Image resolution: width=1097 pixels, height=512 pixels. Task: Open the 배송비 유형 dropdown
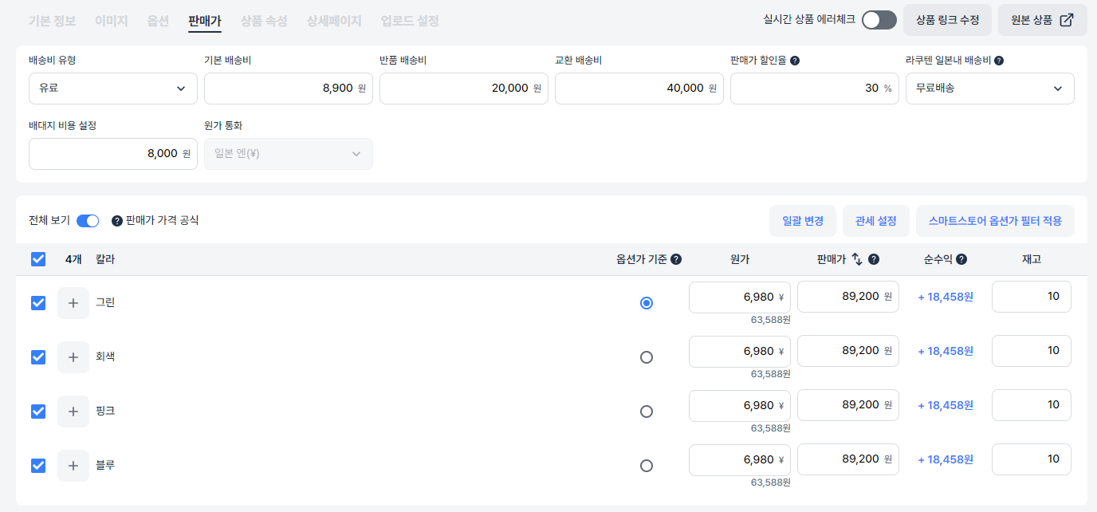[x=112, y=88]
